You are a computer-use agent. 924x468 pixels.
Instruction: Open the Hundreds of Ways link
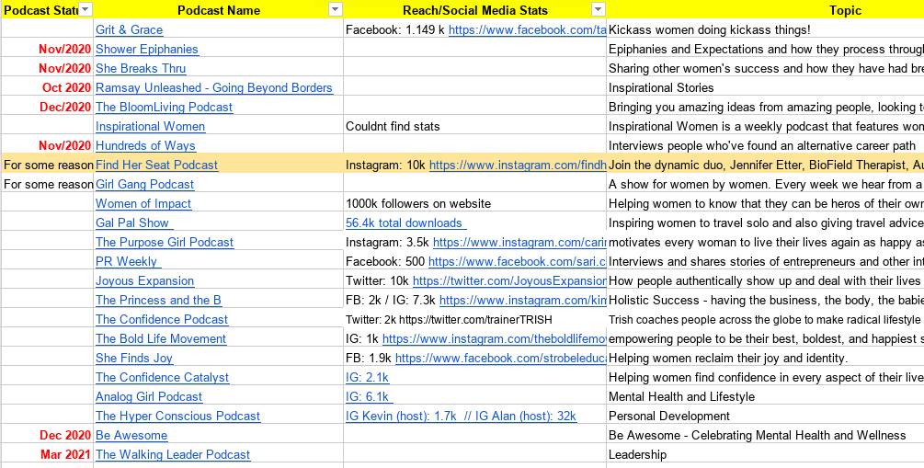(x=145, y=145)
